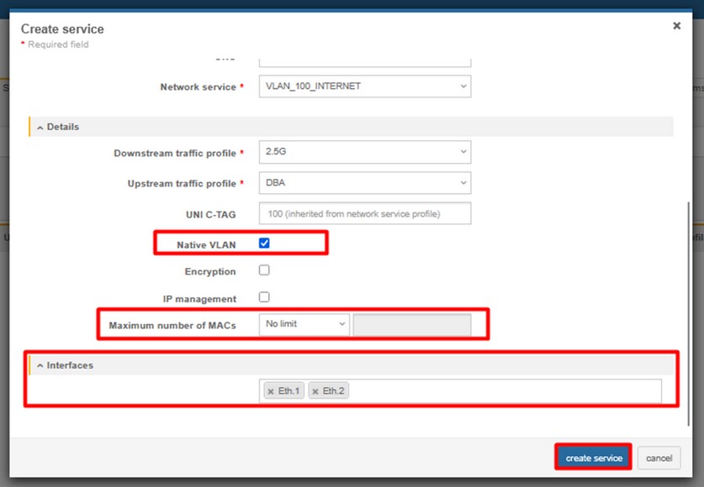The image size is (704, 487).
Task: Open the Network service dropdown
Action: (x=364, y=86)
